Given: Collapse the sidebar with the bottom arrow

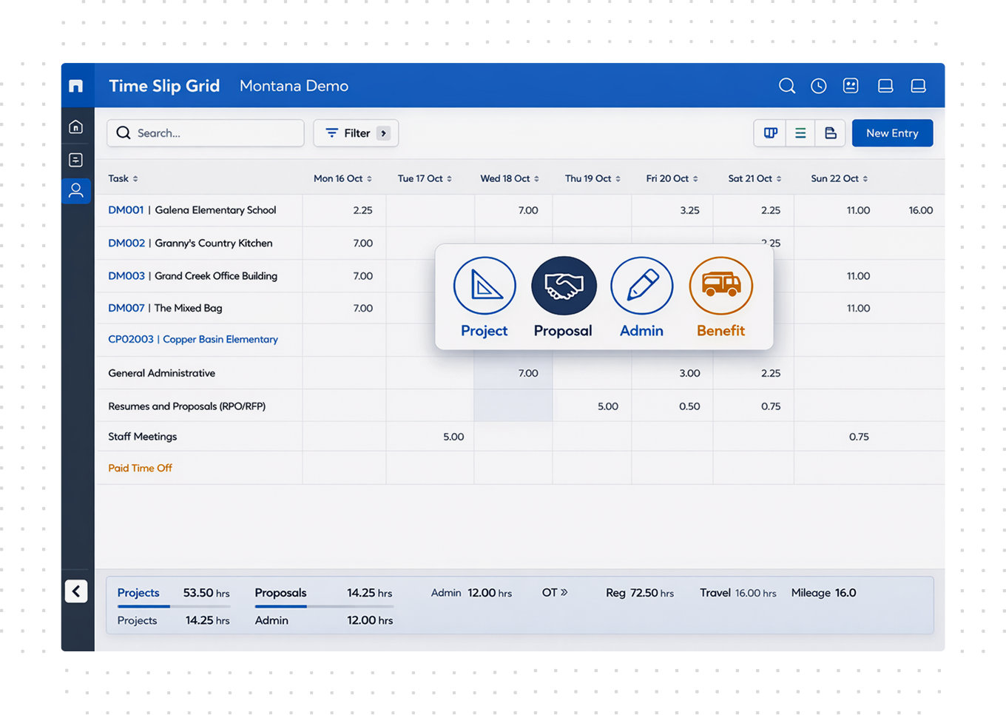Looking at the screenshot, I should pos(76,591).
